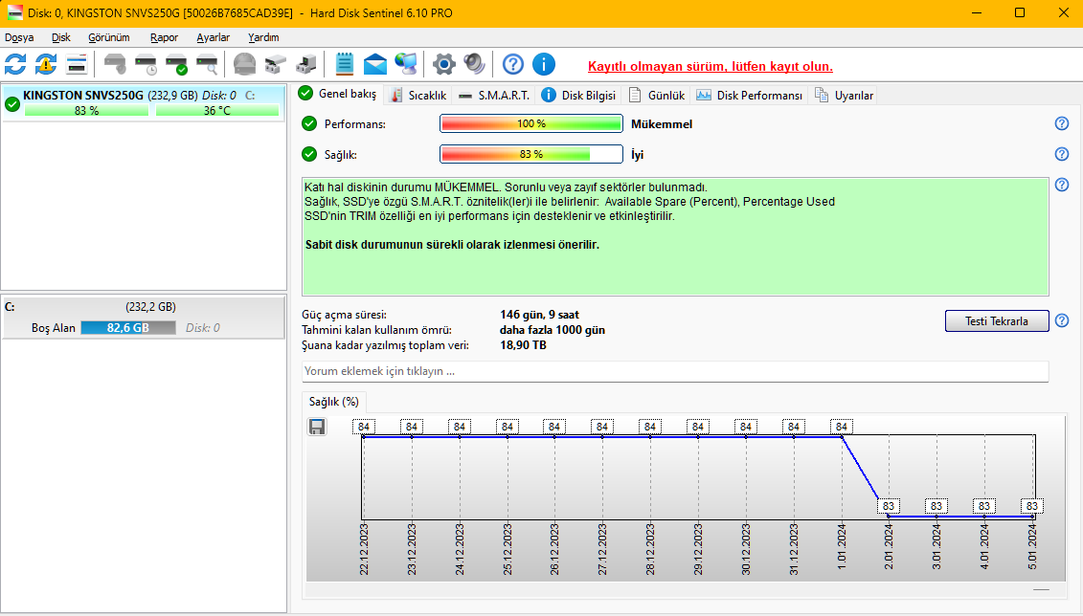Image resolution: width=1083 pixels, height=616 pixels.
Task: Switch to the Sıcaklık tab
Action: click(x=418, y=95)
